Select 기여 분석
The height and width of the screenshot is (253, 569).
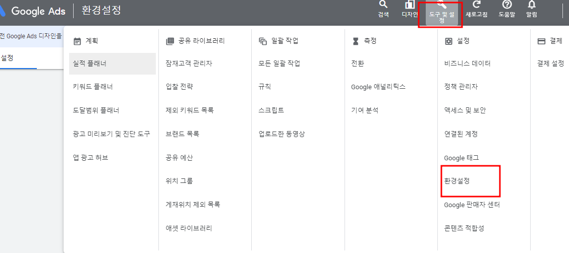pyautogui.click(x=365, y=110)
